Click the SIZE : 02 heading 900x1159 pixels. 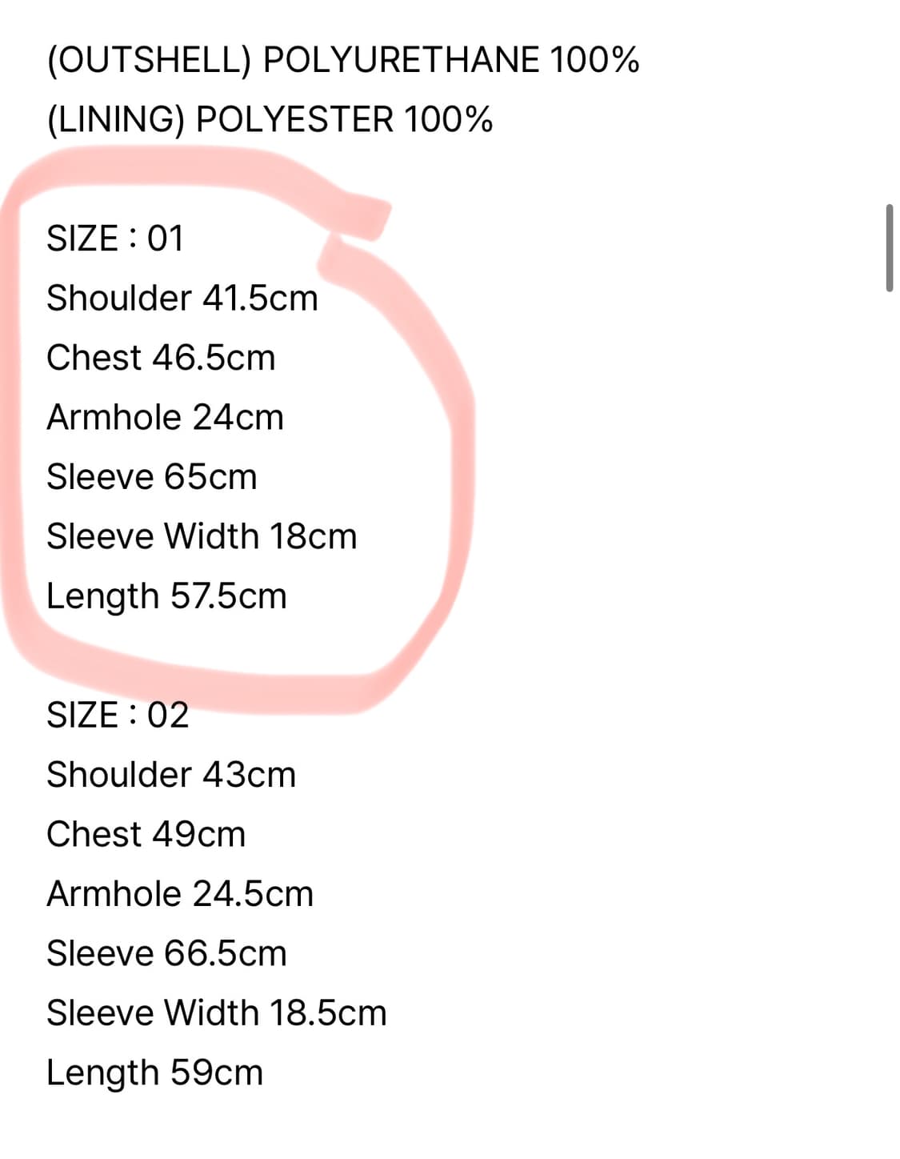118,715
